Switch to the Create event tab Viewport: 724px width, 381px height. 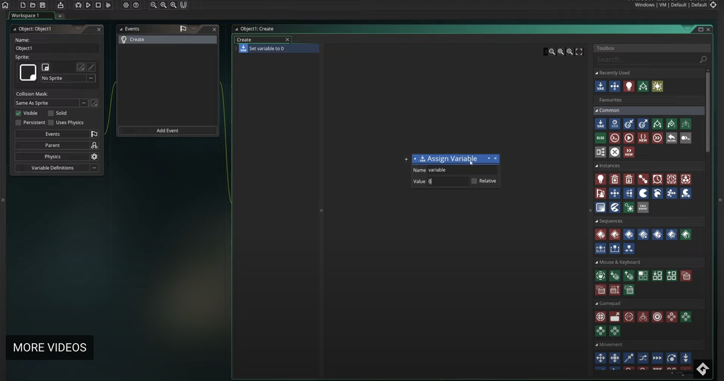point(244,39)
